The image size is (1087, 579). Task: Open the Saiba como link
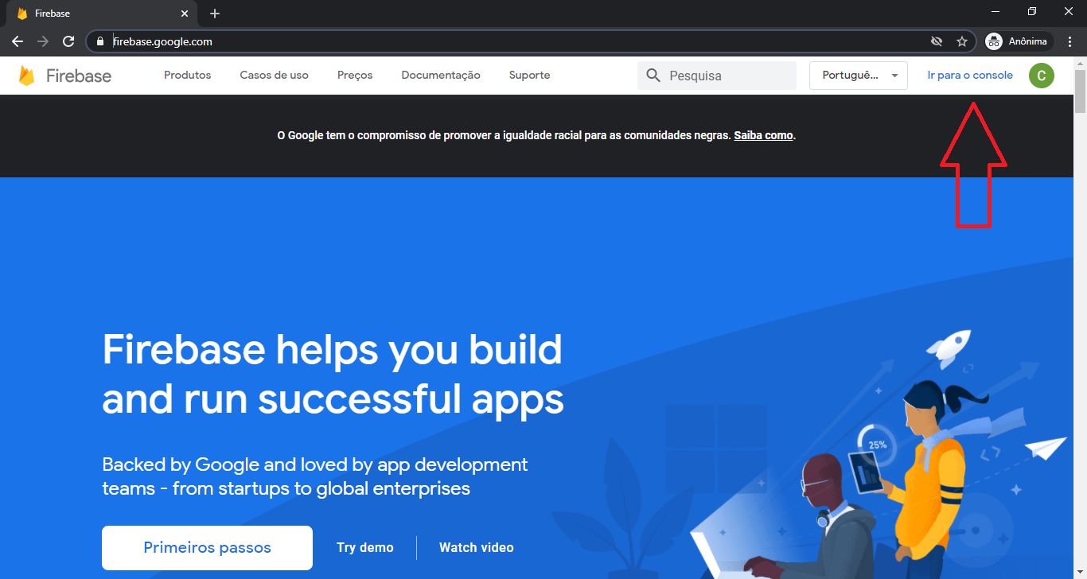[763, 135]
